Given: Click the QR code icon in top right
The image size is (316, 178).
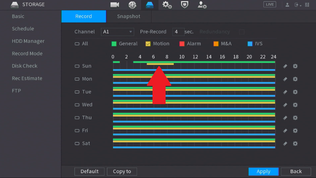Looking at the screenshot, I should pos(307,5).
